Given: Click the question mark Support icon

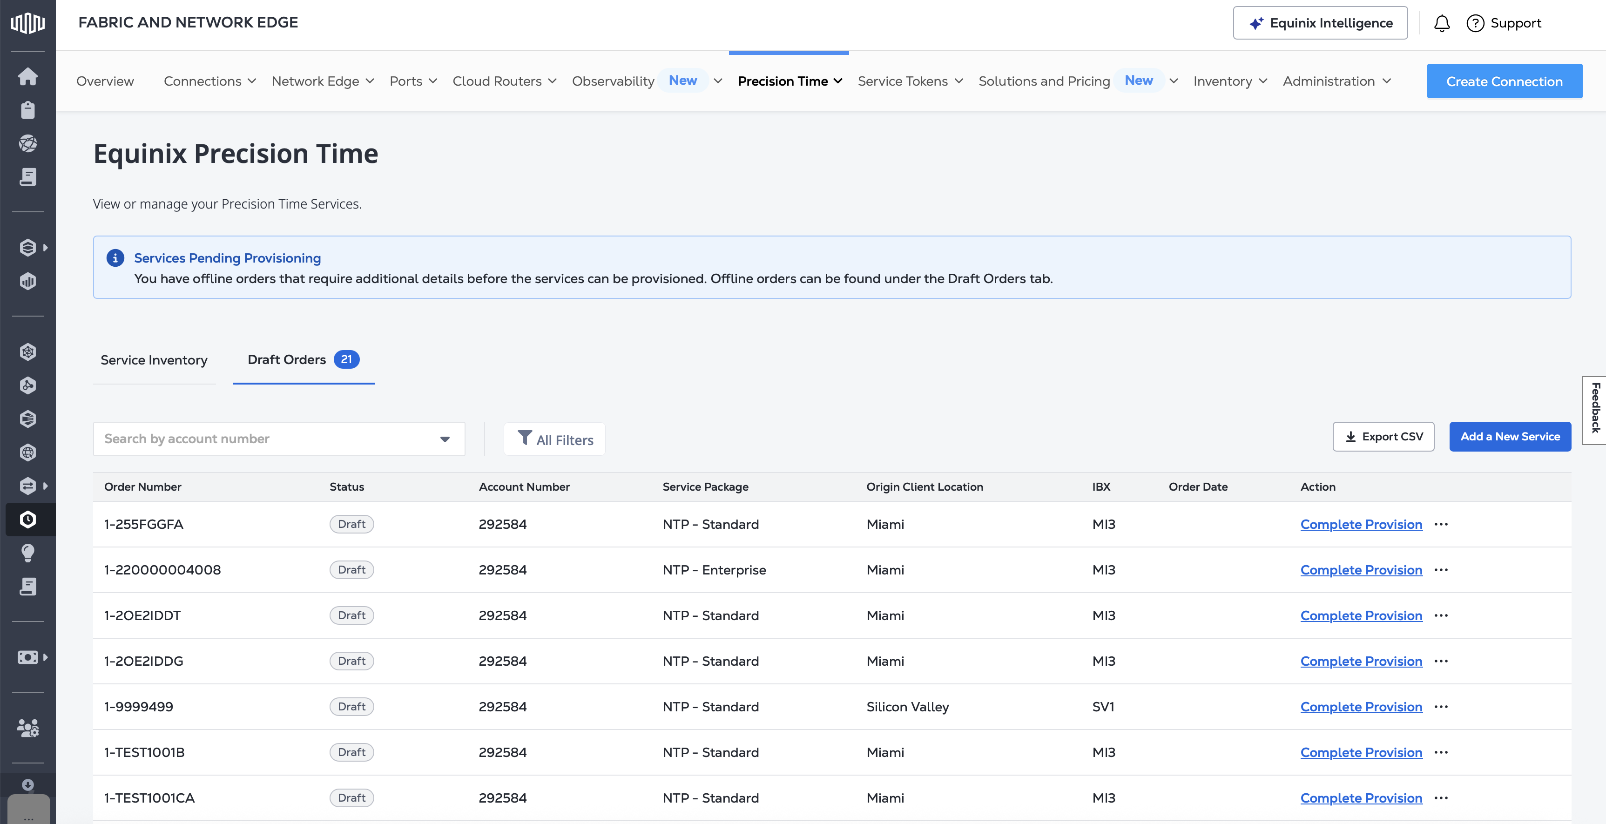Looking at the screenshot, I should tap(1475, 23).
